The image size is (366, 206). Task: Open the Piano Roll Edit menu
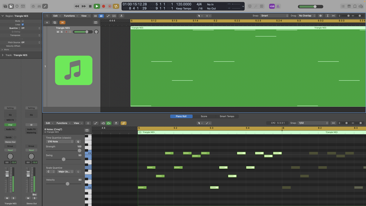[x=49, y=123]
